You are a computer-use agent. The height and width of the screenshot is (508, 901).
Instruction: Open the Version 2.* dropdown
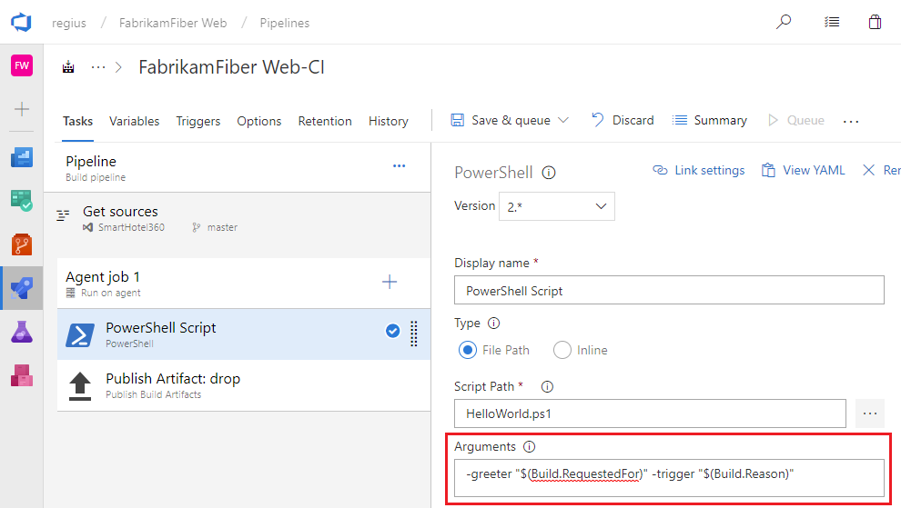coord(556,206)
